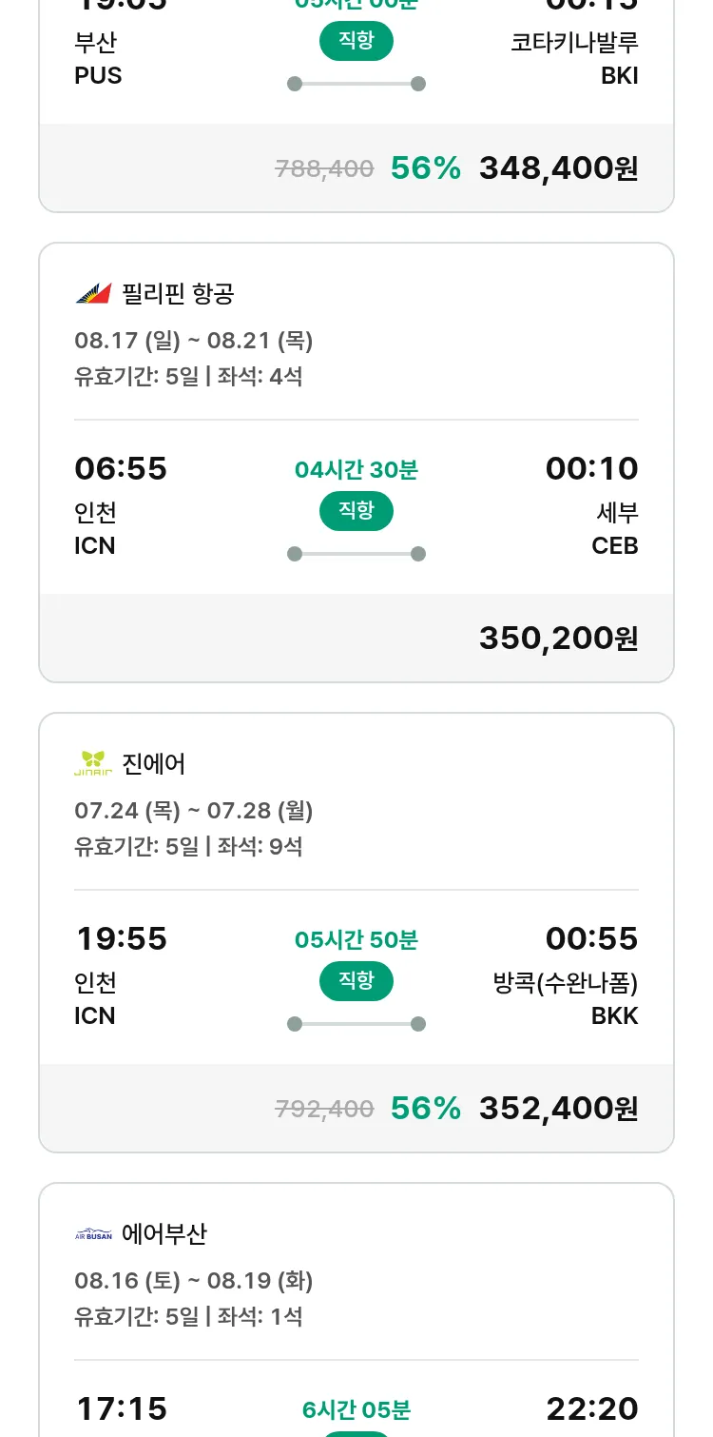Viewport: 713px width, 1437px height.
Task: Click the ICN to CEB route line
Action: pyautogui.click(x=356, y=554)
